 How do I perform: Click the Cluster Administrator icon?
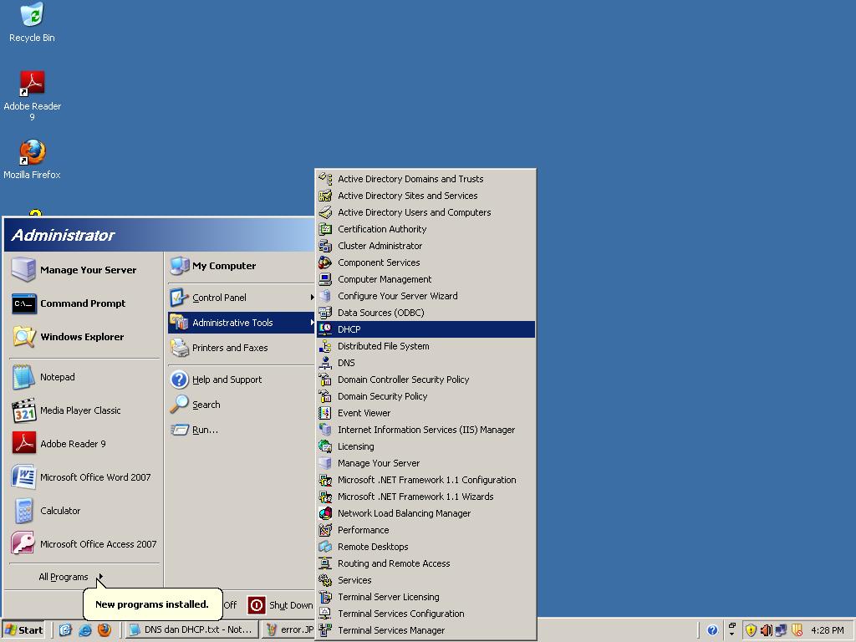(x=325, y=246)
